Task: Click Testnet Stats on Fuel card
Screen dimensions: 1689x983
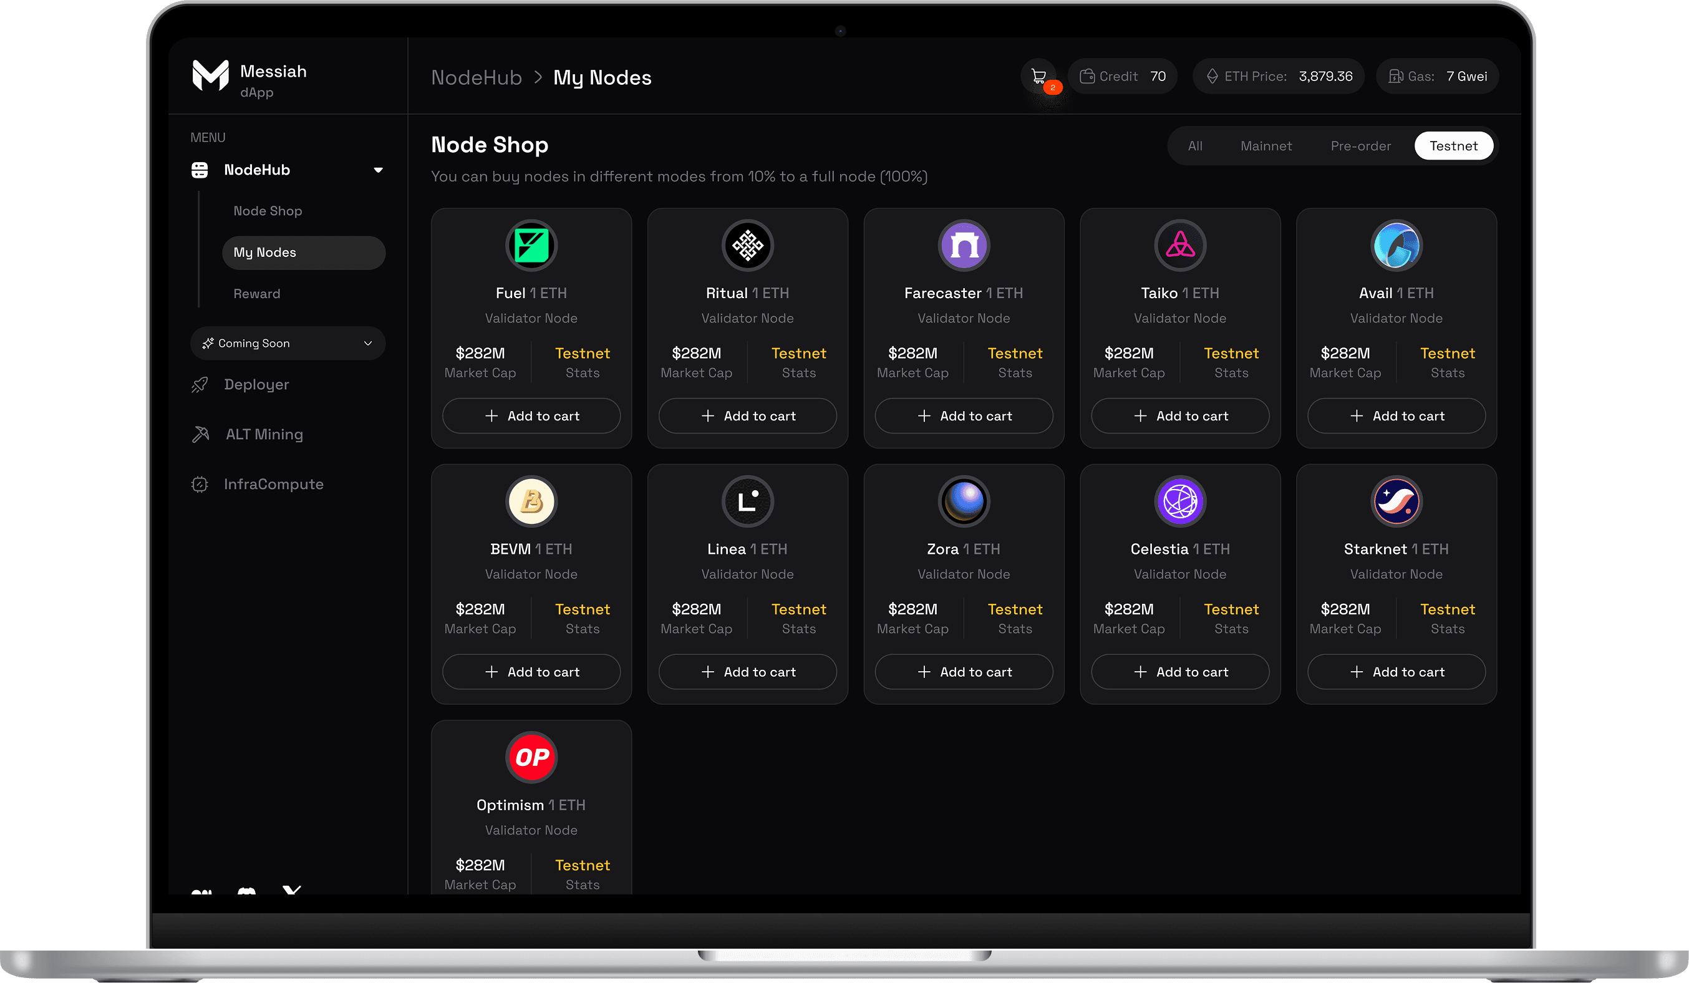Action: pos(583,362)
